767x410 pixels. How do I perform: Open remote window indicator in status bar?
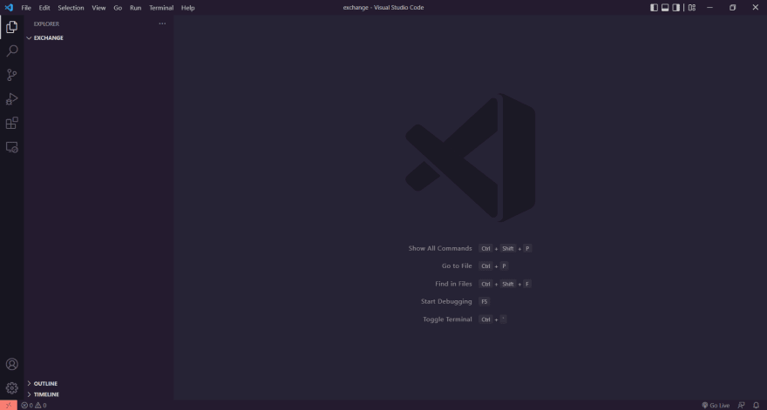click(x=9, y=405)
